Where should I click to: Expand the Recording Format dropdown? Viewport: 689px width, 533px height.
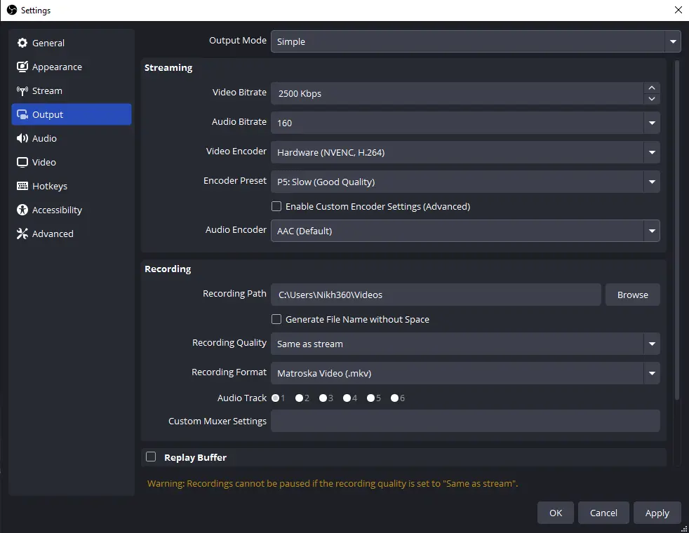(x=465, y=373)
